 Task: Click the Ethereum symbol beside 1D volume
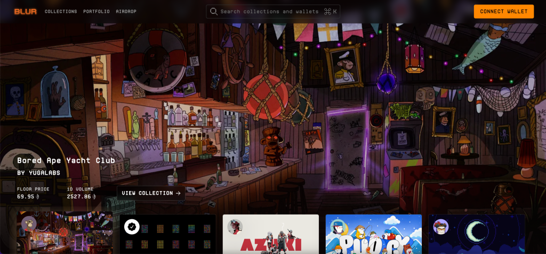[94, 196]
